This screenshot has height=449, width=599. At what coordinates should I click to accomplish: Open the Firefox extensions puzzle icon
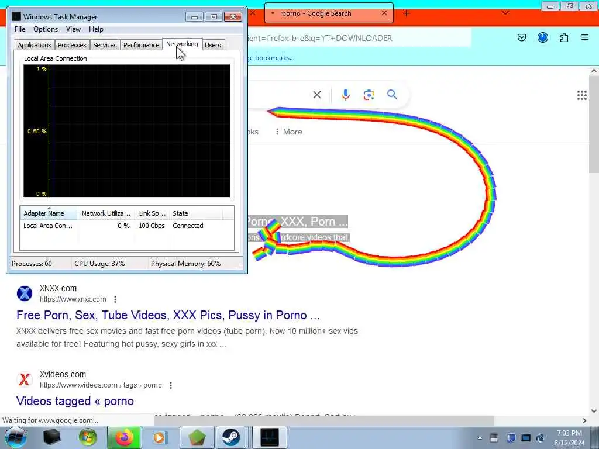(564, 37)
